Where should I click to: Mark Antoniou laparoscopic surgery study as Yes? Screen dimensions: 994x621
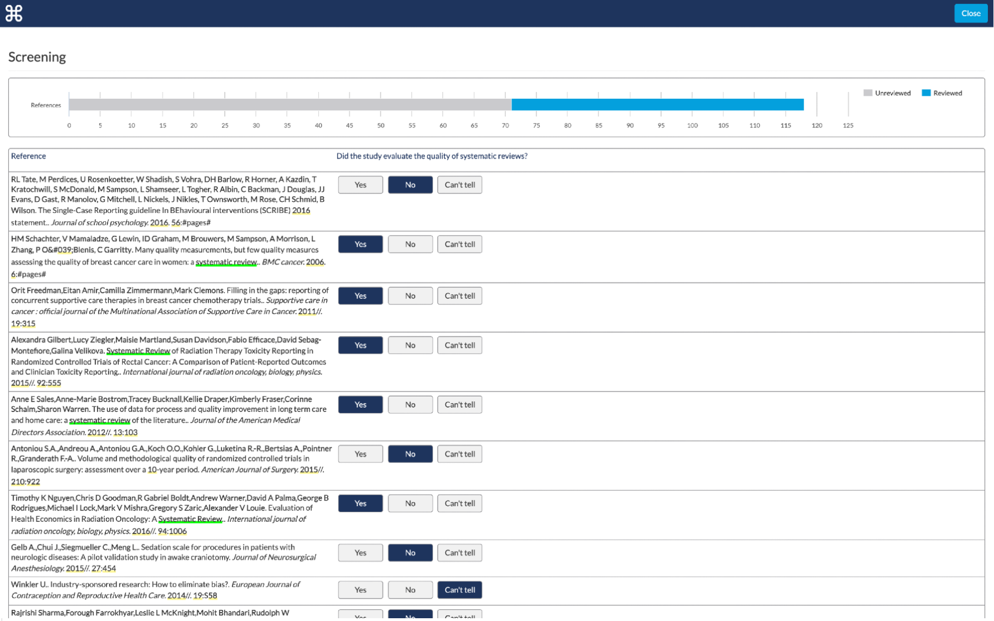click(x=361, y=454)
